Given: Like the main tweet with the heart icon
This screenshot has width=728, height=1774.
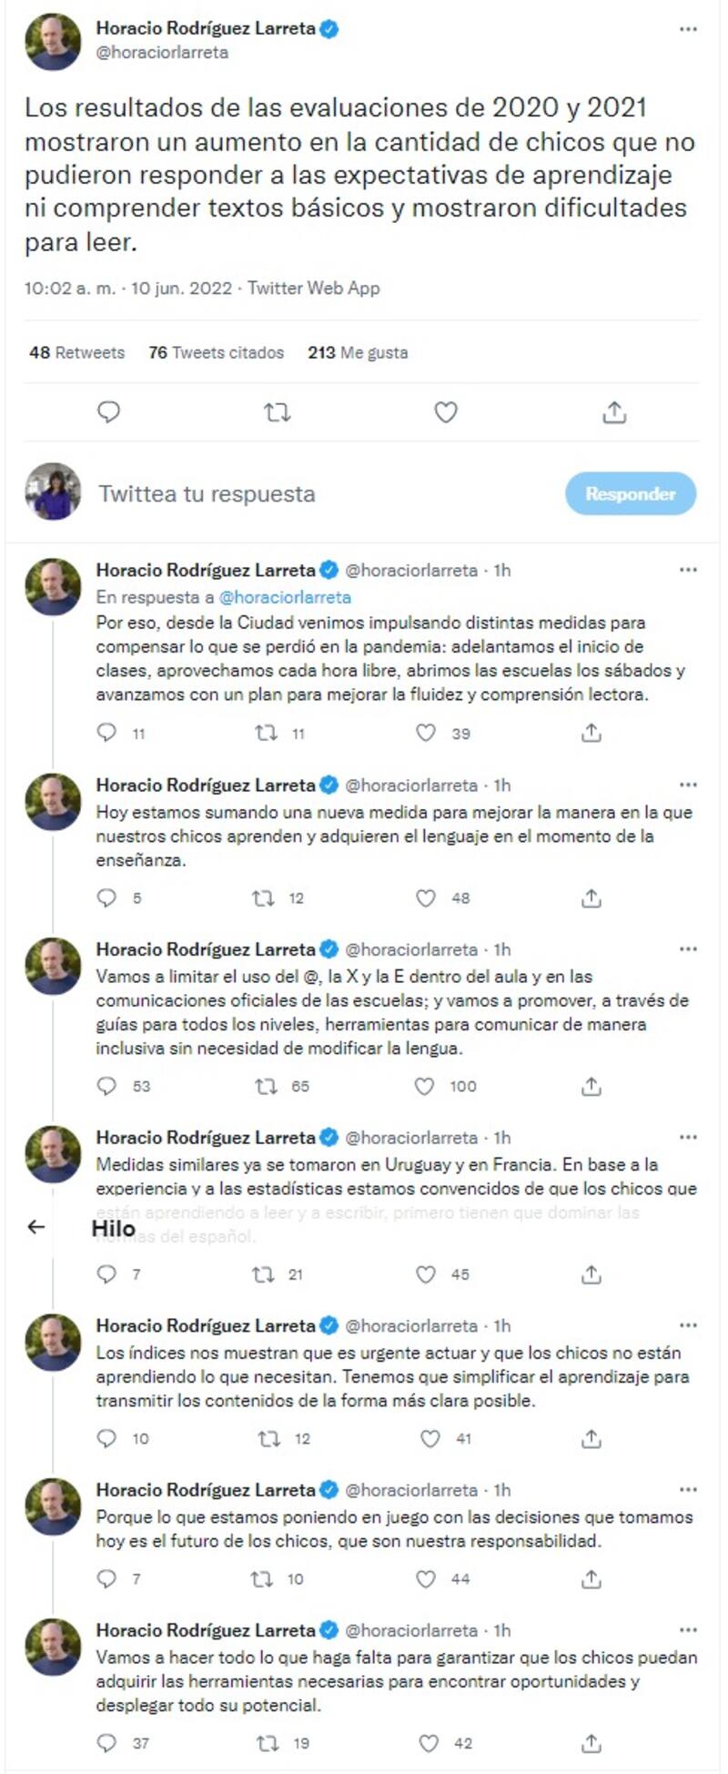Looking at the screenshot, I should point(445,412).
